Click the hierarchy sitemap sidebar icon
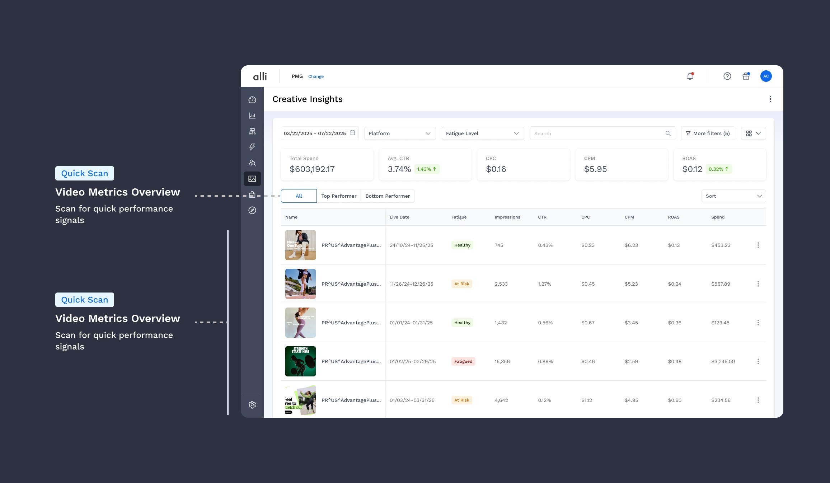This screenshot has height=483, width=830. (x=252, y=131)
